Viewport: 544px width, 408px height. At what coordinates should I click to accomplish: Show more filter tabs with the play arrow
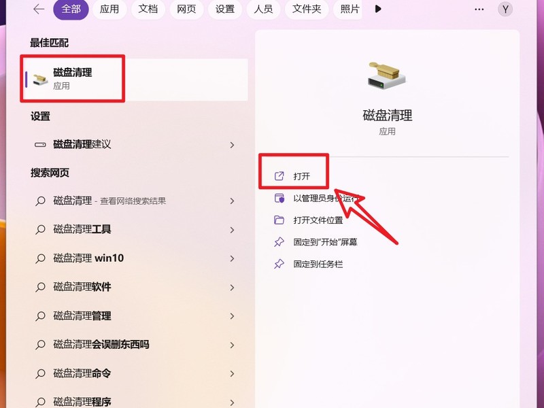click(378, 10)
